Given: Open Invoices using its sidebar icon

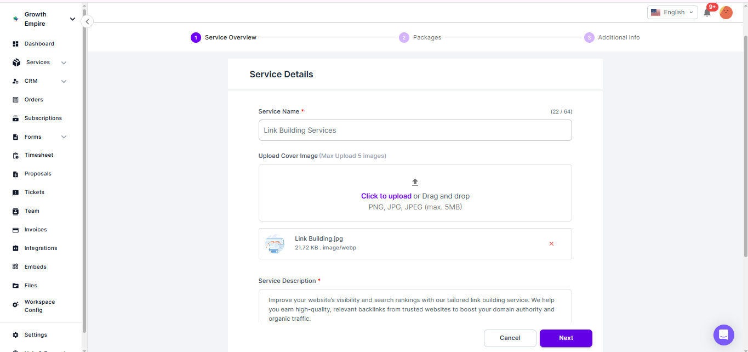Looking at the screenshot, I should point(16,230).
